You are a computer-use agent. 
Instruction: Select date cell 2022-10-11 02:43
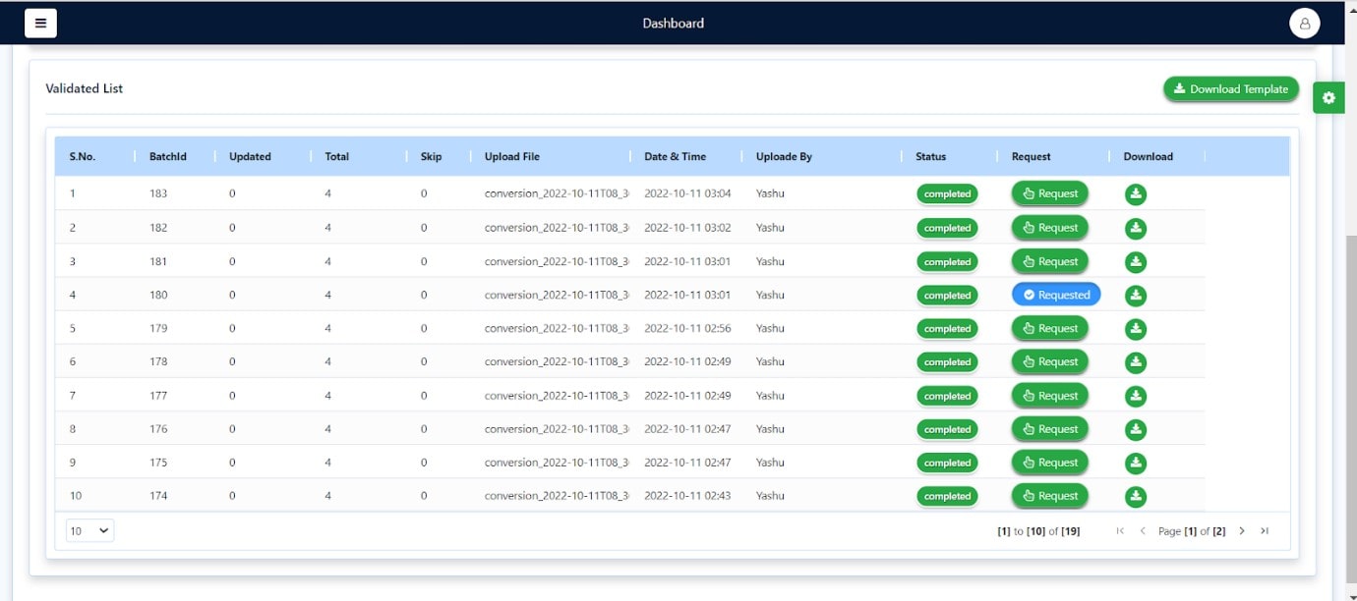tap(688, 496)
